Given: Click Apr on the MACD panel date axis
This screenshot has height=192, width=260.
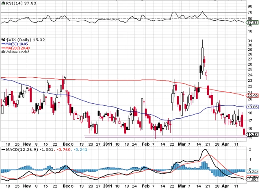Looking at the screenshot, I should pos(225,186).
